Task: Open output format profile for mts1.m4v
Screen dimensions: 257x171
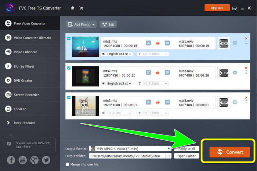Action: click(224, 43)
